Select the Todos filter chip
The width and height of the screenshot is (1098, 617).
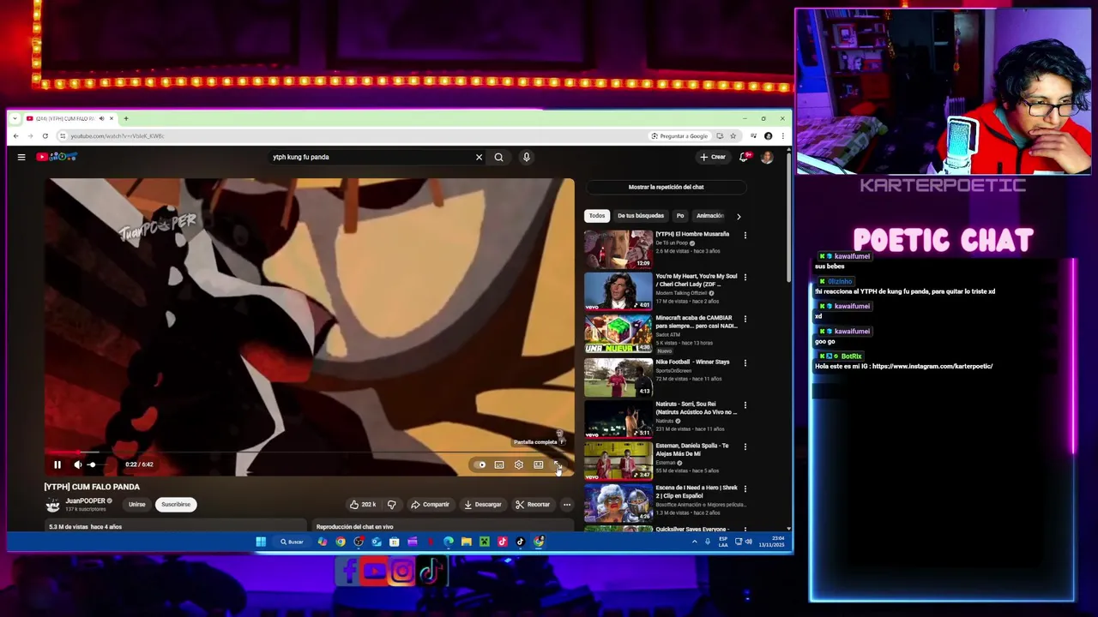point(597,216)
